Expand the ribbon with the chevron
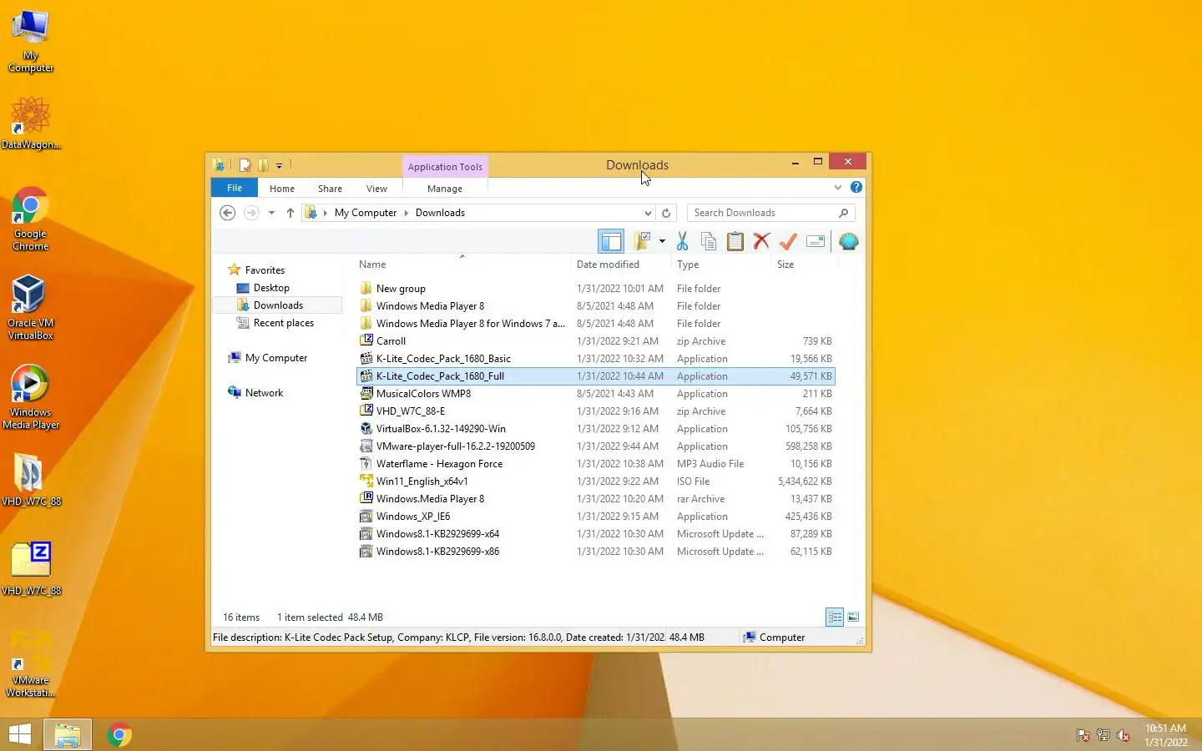 click(838, 188)
